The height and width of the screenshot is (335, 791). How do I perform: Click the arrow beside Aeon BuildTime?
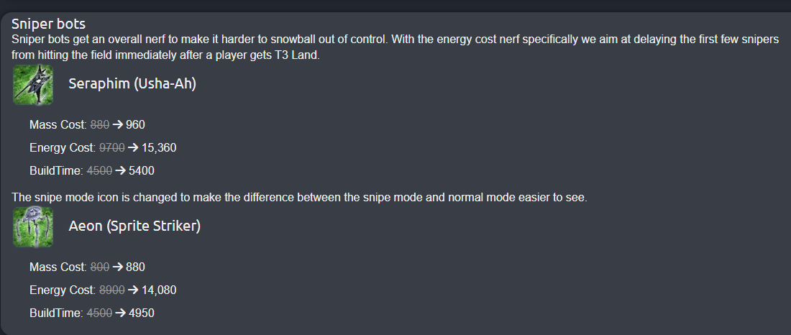pyautogui.click(x=121, y=313)
